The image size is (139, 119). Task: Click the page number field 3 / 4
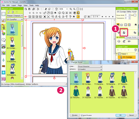point(95,17)
